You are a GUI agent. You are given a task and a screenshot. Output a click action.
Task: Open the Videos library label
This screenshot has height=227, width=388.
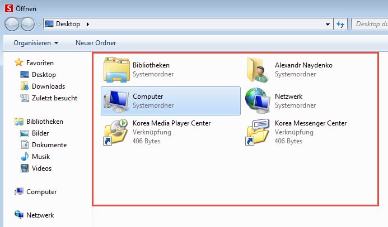point(41,168)
